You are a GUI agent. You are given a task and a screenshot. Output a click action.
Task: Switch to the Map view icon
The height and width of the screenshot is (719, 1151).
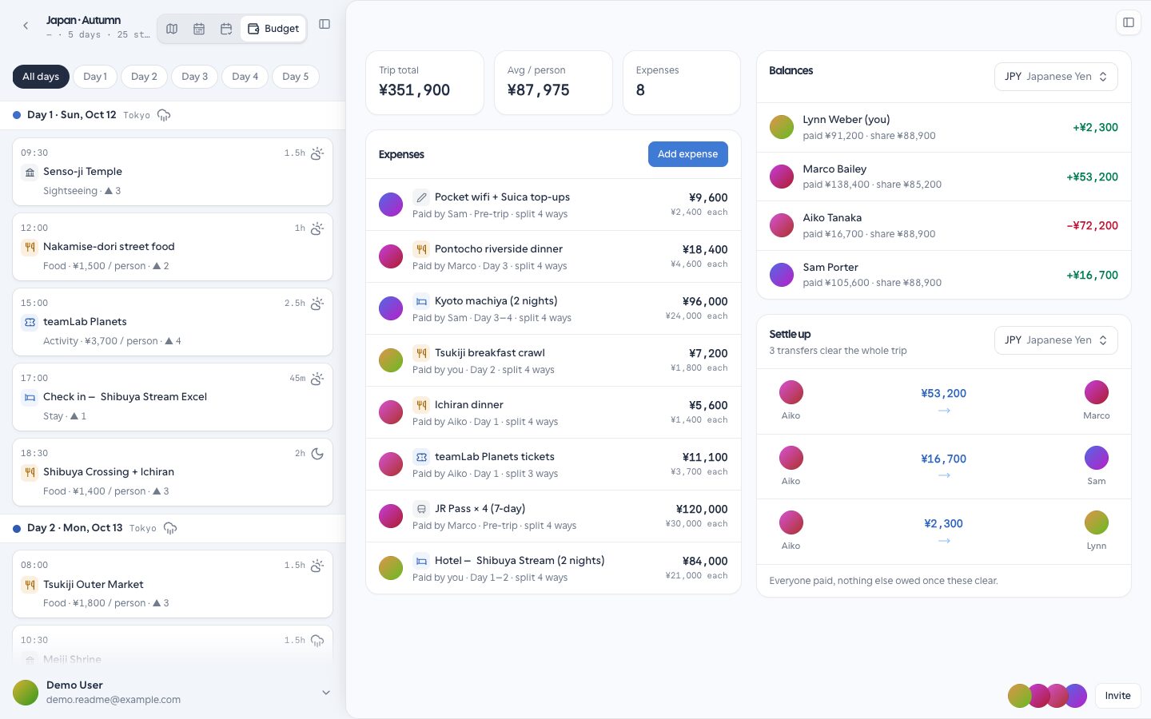(172, 29)
